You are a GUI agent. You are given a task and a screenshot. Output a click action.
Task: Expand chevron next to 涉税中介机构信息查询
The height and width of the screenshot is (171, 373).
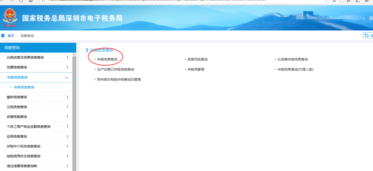[x=68, y=146]
